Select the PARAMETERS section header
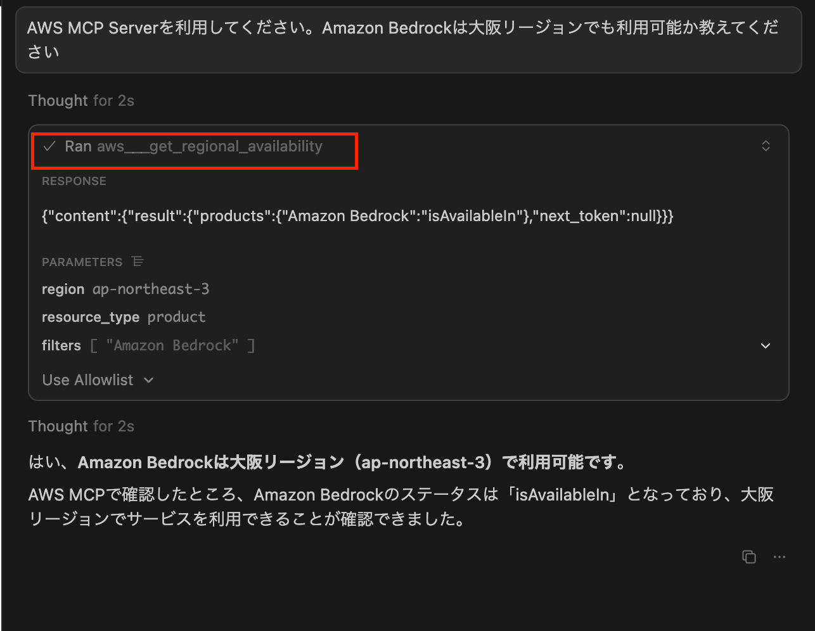Image resolution: width=815 pixels, height=631 pixels. point(82,261)
